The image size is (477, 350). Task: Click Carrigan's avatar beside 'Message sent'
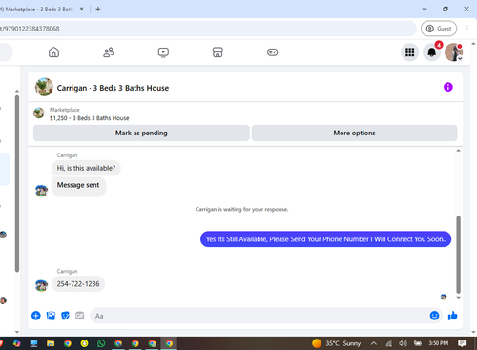(41, 191)
